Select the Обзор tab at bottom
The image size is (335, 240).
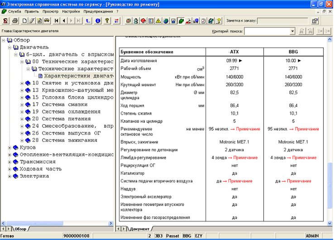tap(20, 229)
